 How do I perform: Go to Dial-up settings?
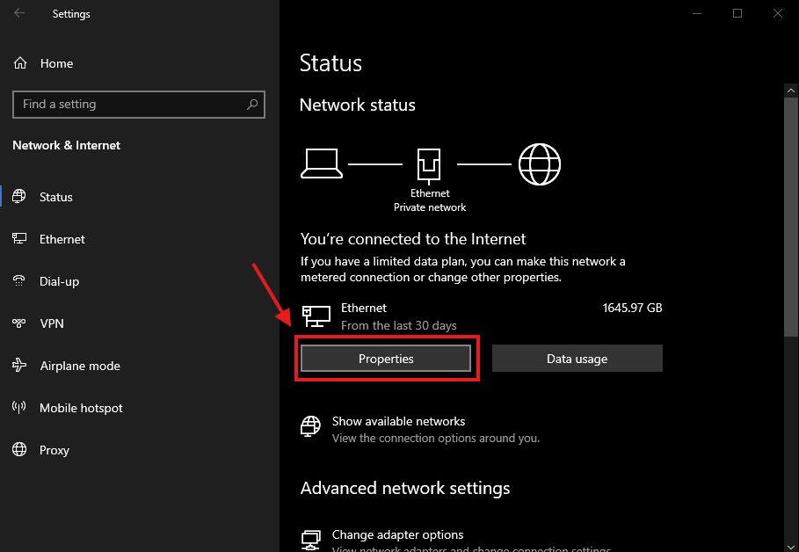[x=140, y=281]
